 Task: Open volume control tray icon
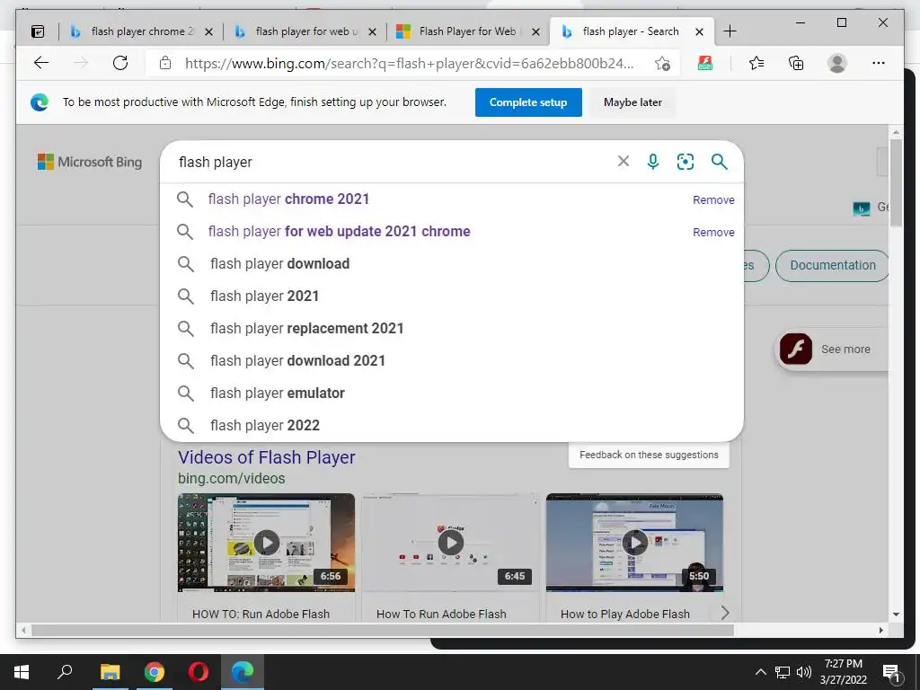tap(804, 672)
